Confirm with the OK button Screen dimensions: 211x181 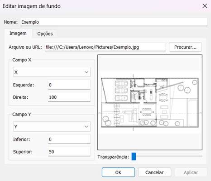tap(118, 172)
